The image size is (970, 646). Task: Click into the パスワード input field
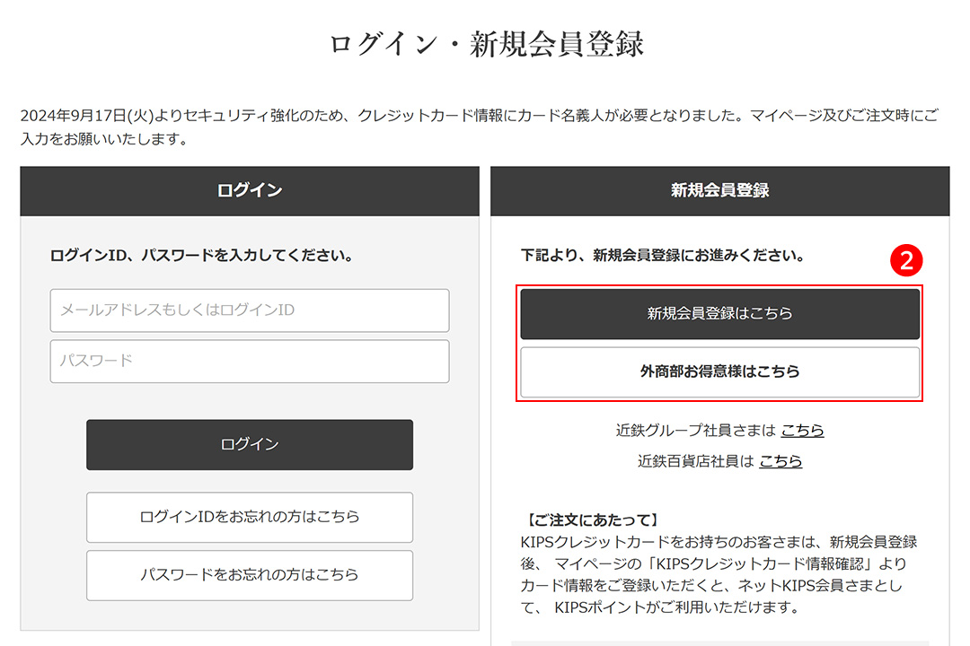pos(250,361)
